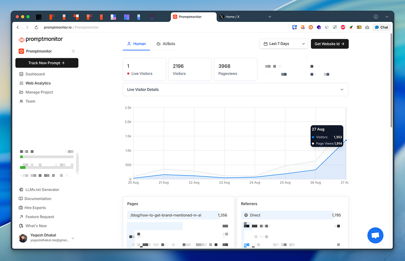Switch to the Home / X browser tab
Screen dimensions: 405x261
coord(232,17)
